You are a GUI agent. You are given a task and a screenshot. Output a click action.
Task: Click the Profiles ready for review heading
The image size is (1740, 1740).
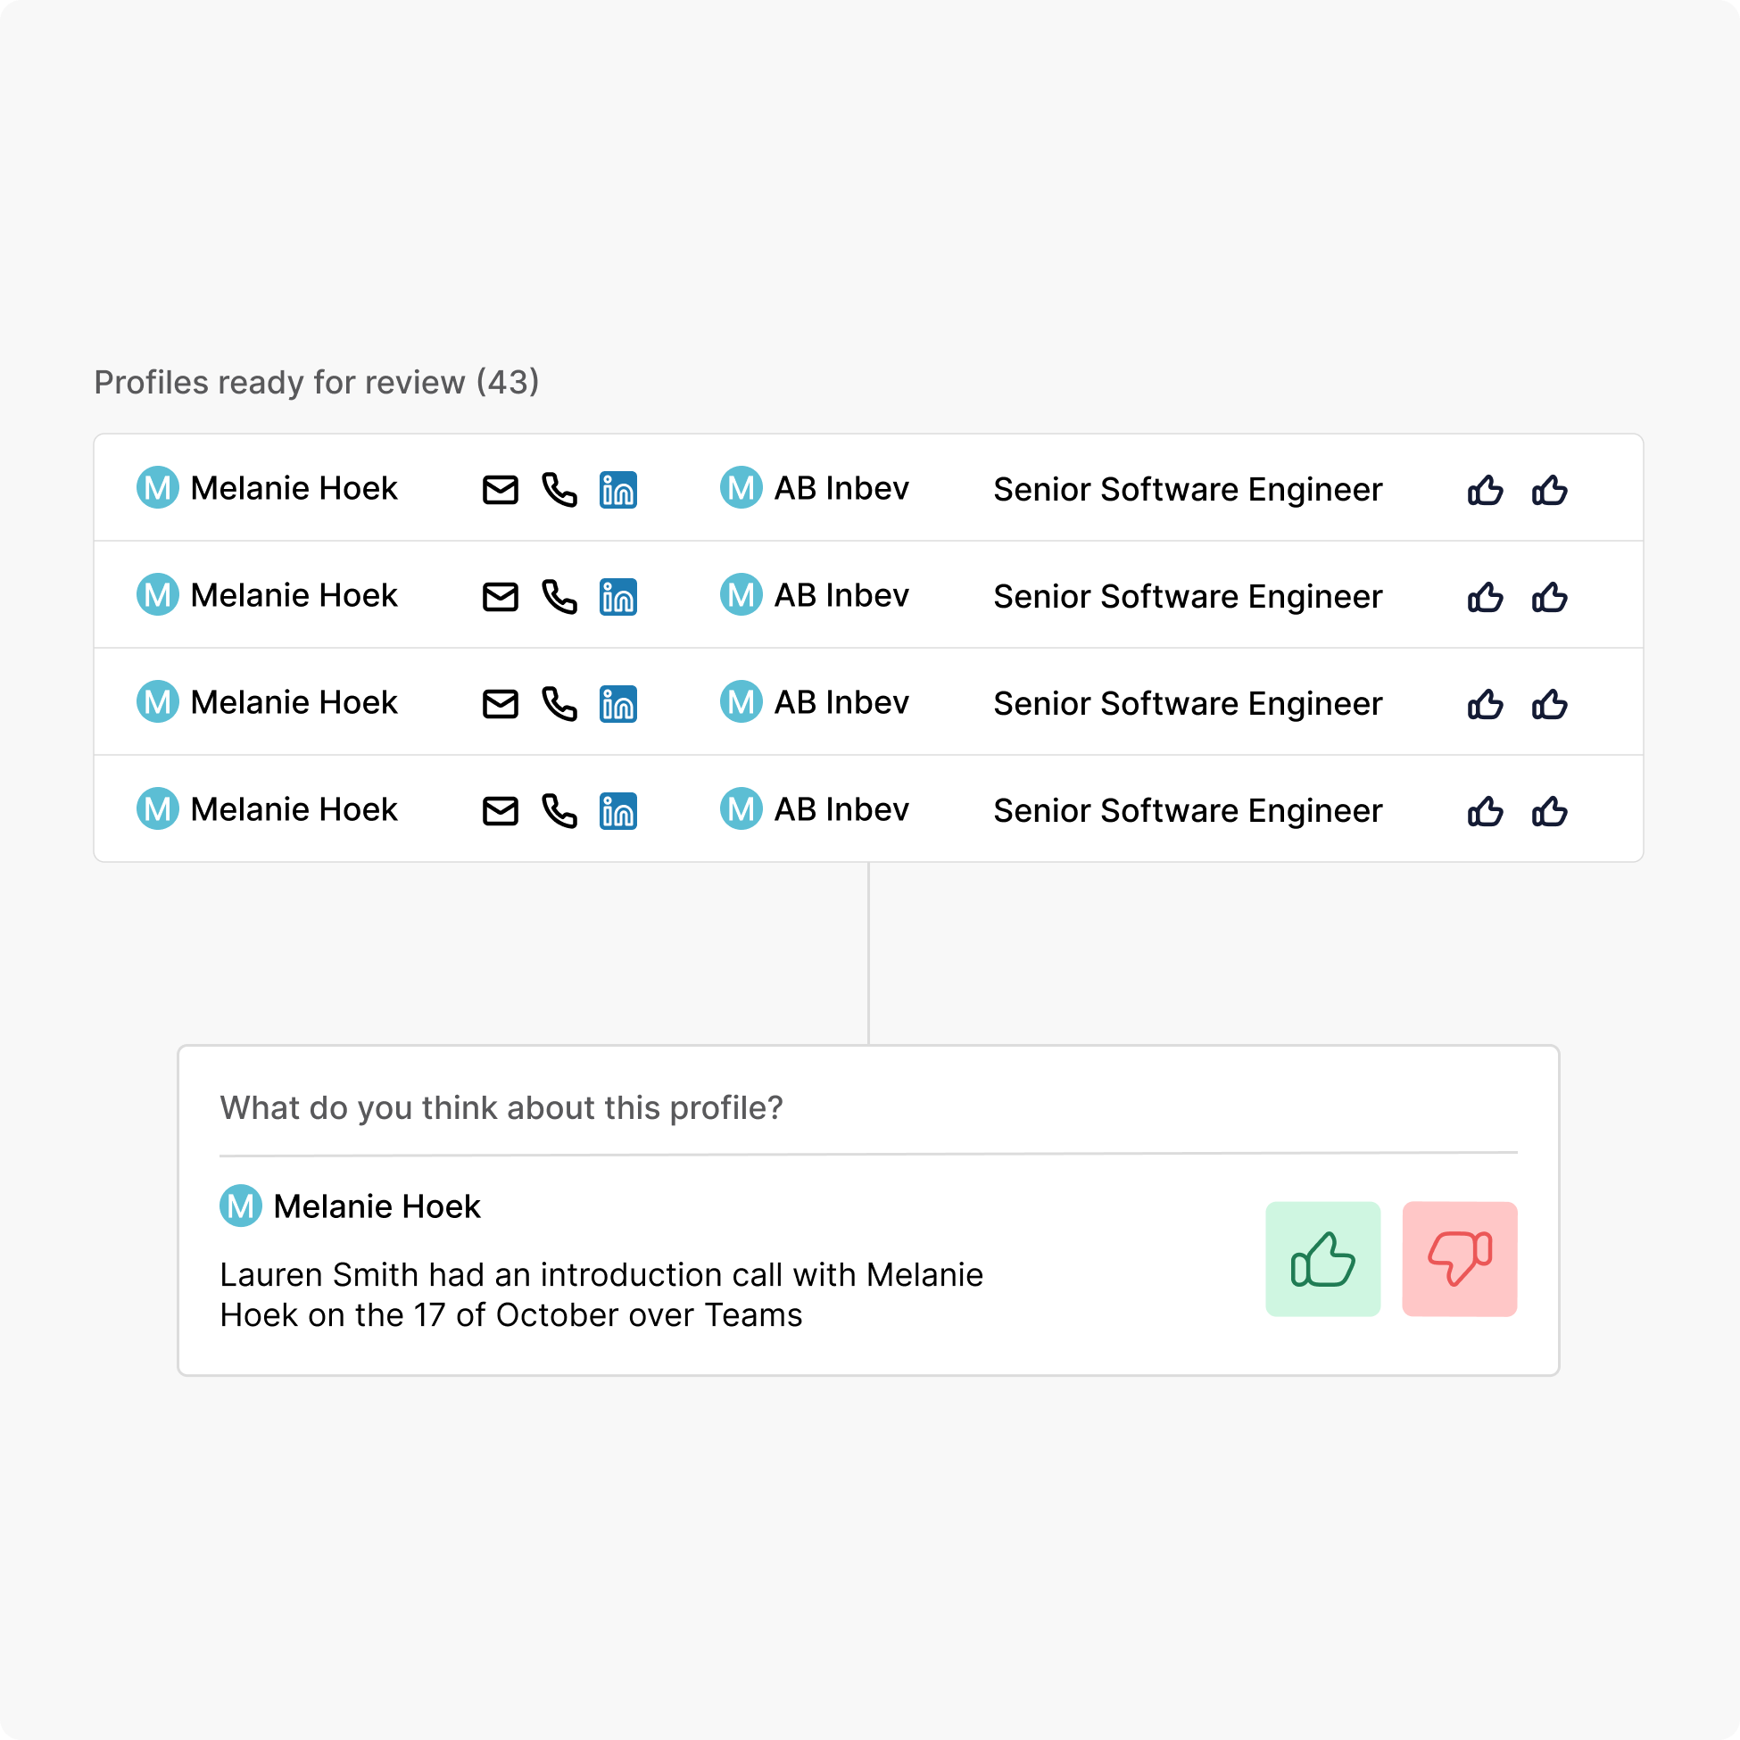[316, 383]
